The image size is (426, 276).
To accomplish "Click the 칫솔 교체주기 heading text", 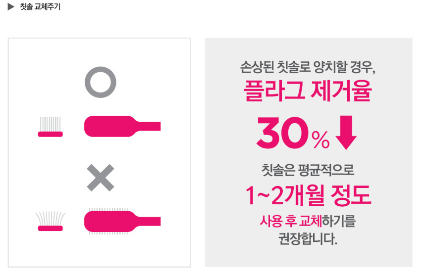I will point(40,7).
